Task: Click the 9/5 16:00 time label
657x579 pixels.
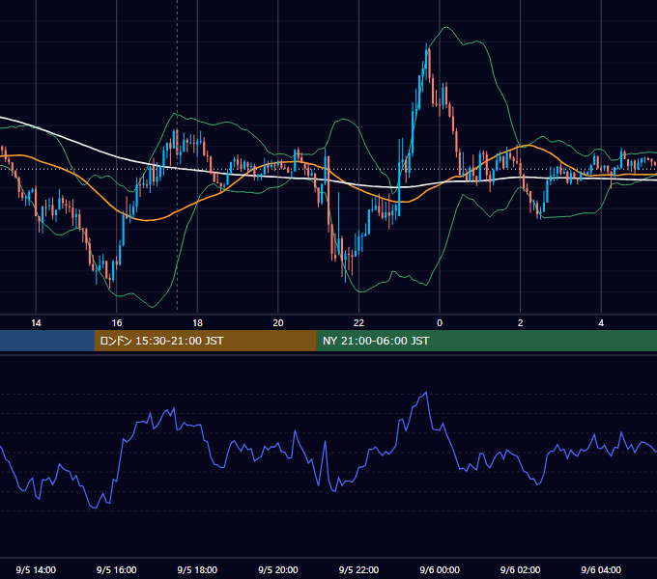Action: (117, 569)
